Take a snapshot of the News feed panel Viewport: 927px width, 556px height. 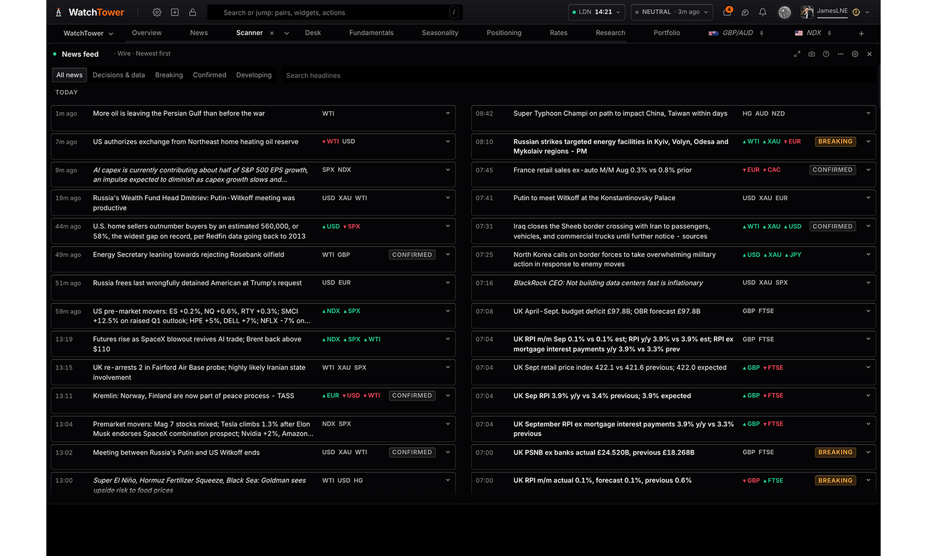click(811, 54)
